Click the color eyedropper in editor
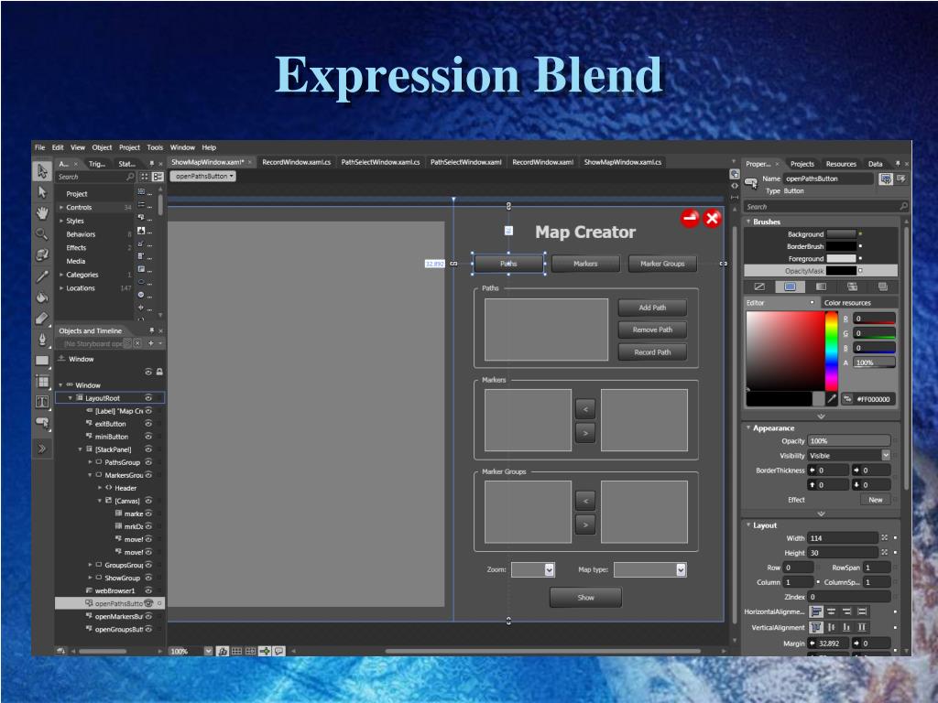This screenshot has width=938, height=703. click(x=832, y=399)
